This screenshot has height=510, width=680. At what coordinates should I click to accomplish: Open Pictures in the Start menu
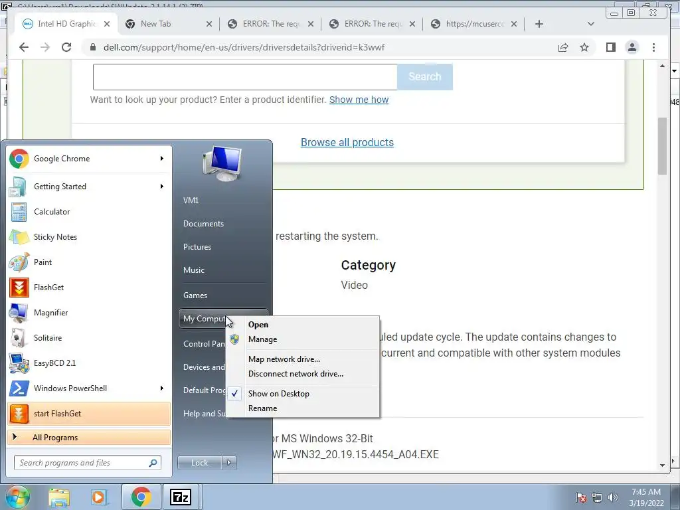pyautogui.click(x=223, y=247)
